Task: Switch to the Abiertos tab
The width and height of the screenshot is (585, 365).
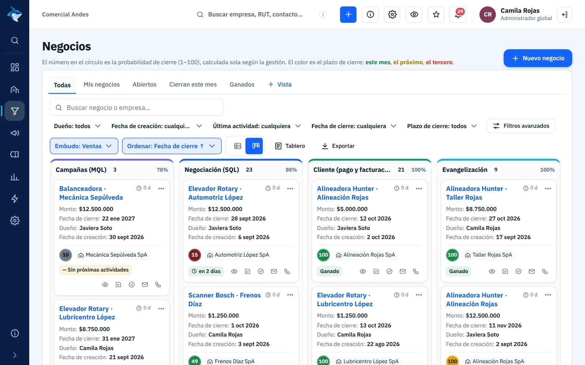Action: (144, 84)
